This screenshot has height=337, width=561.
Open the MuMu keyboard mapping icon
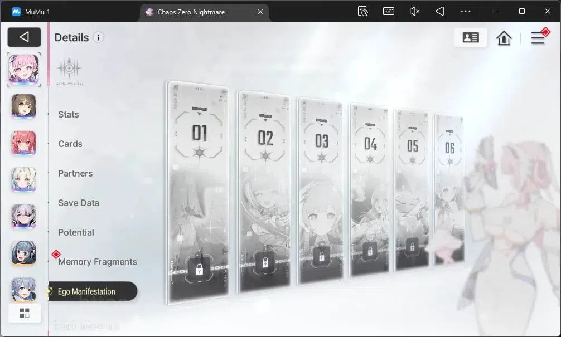coord(389,12)
